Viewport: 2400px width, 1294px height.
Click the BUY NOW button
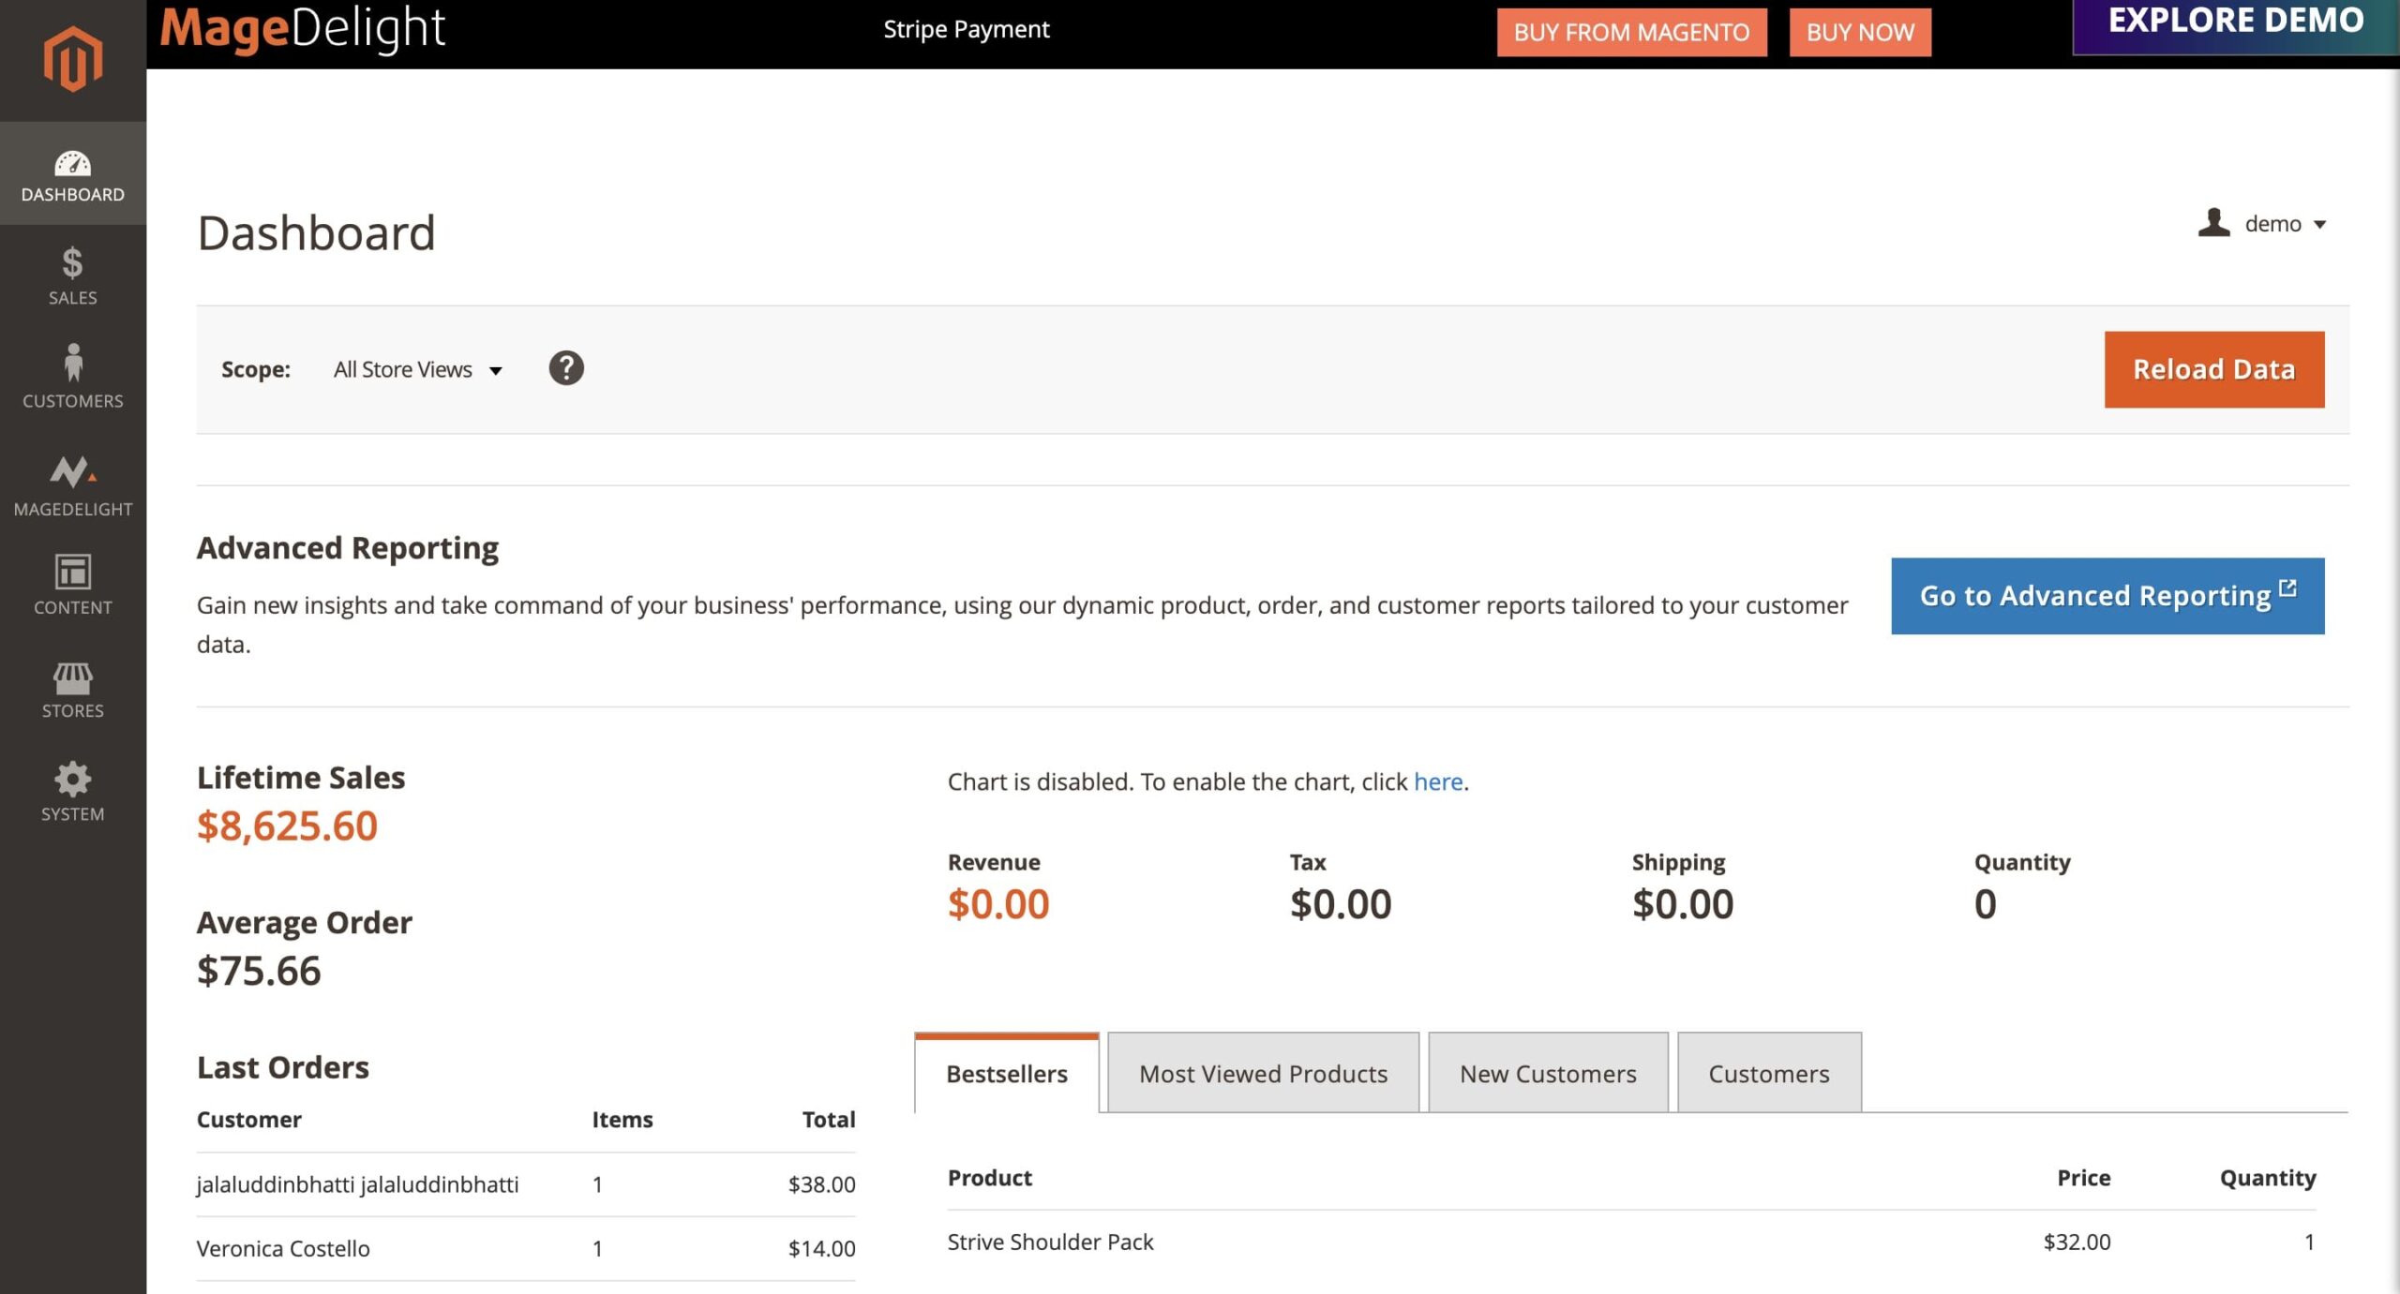click(x=1860, y=32)
